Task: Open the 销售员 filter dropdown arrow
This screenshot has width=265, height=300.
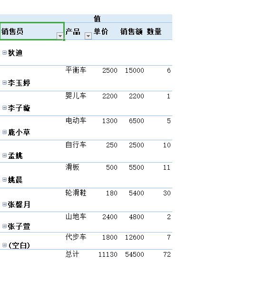Action: 60,36
